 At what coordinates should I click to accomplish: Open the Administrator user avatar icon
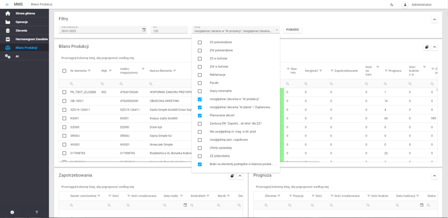[x=405, y=4]
